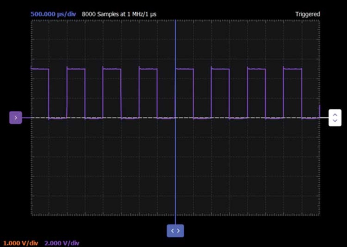This screenshot has width=347, height=247.
Task: Click the blue horizontal position handle
Action: point(175,231)
